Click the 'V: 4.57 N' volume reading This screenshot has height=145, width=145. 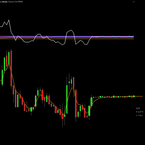(x=139, y=112)
